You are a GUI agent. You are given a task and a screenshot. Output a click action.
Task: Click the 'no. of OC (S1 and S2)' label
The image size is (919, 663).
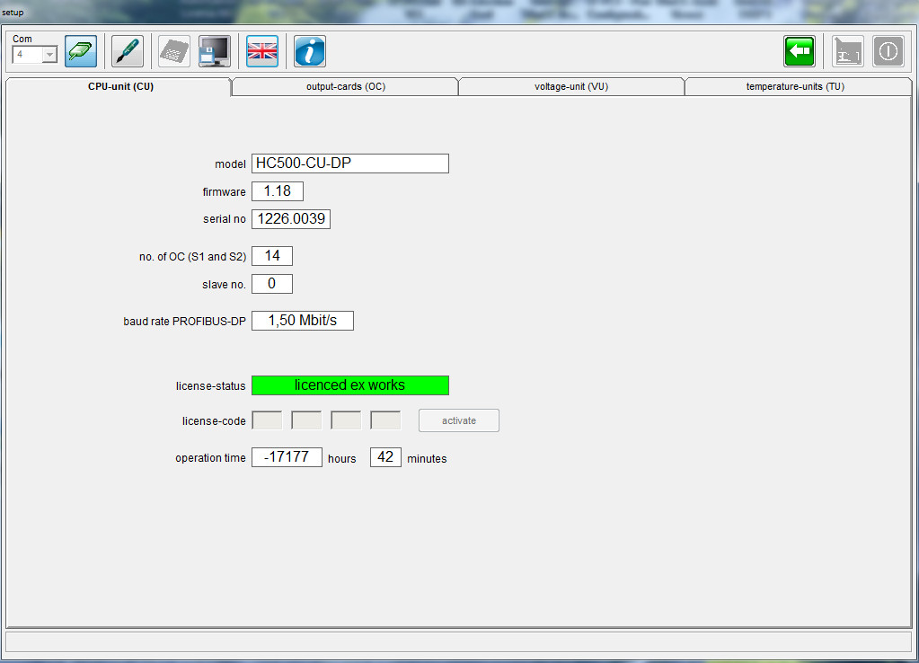192,257
